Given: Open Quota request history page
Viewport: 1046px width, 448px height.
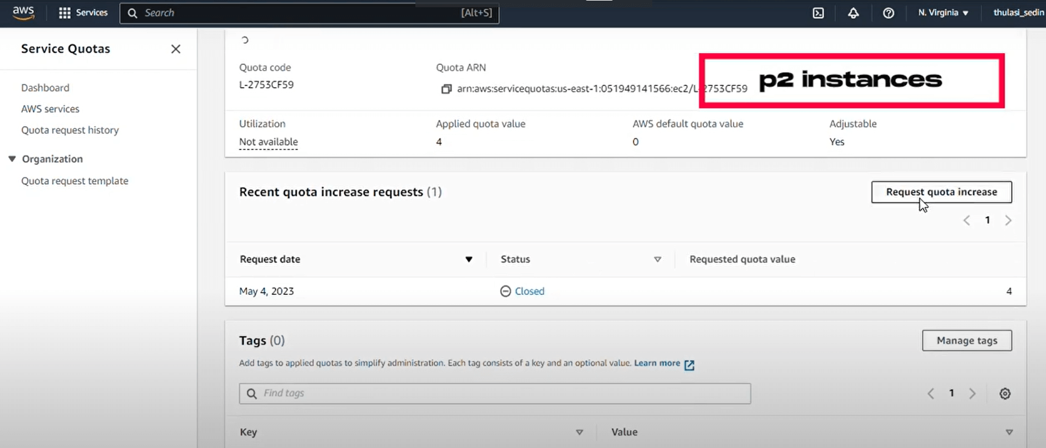Looking at the screenshot, I should pos(70,130).
